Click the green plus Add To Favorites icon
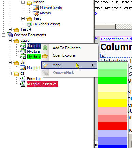Viewport: 132px width, 148px height. (45, 48)
